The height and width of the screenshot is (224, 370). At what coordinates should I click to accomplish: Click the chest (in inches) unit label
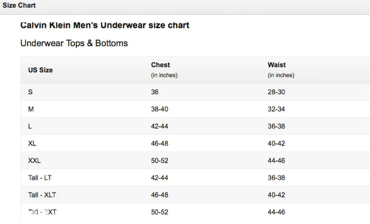[x=164, y=75]
